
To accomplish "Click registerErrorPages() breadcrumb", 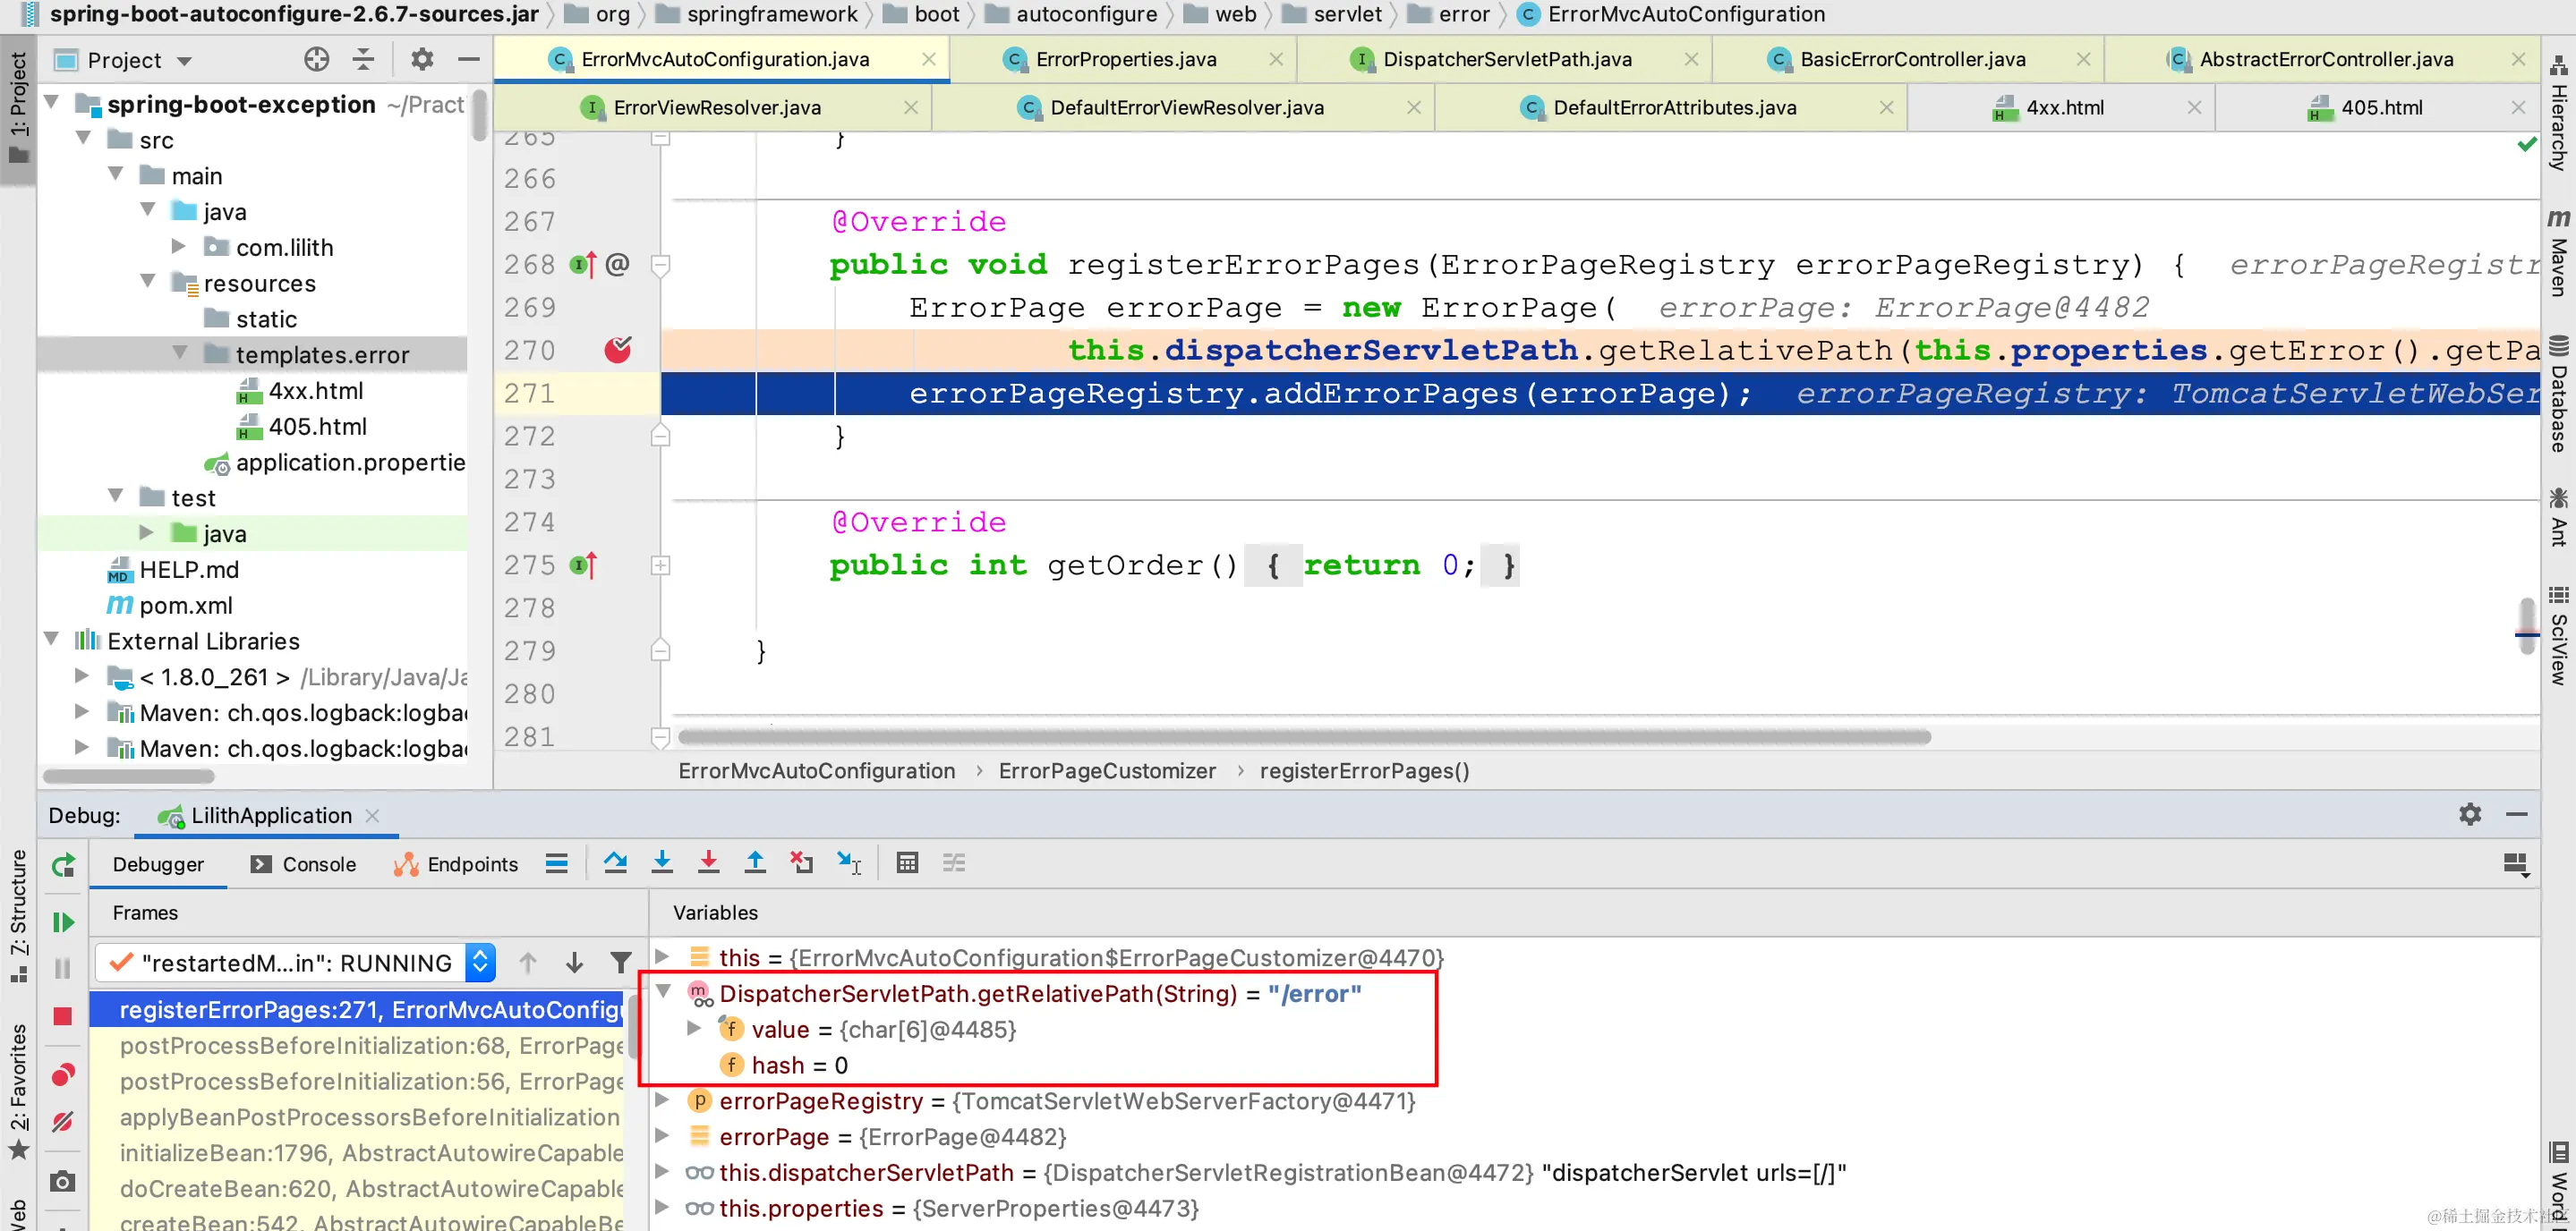I will click(1364, 771).
